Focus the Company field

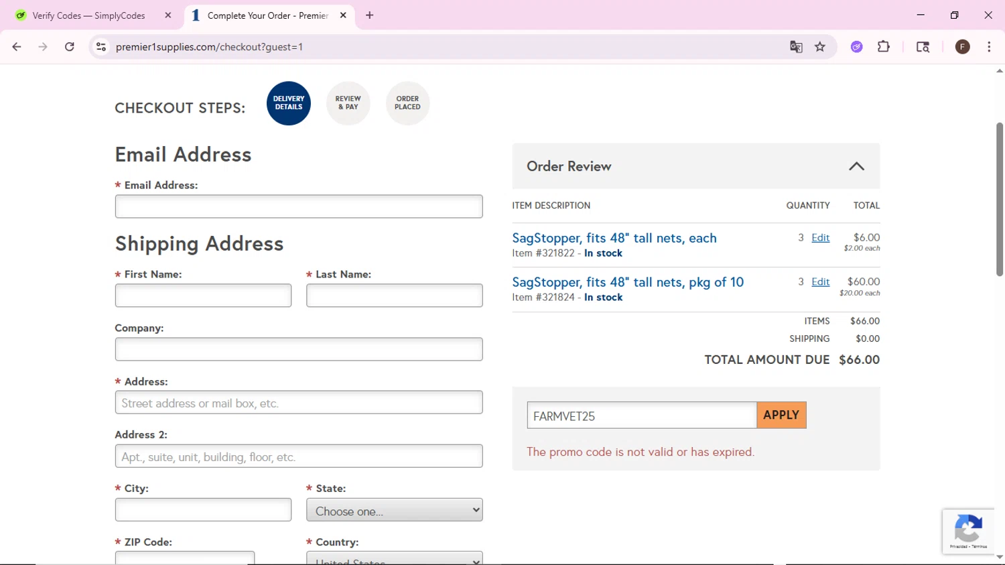click(299, 349)
